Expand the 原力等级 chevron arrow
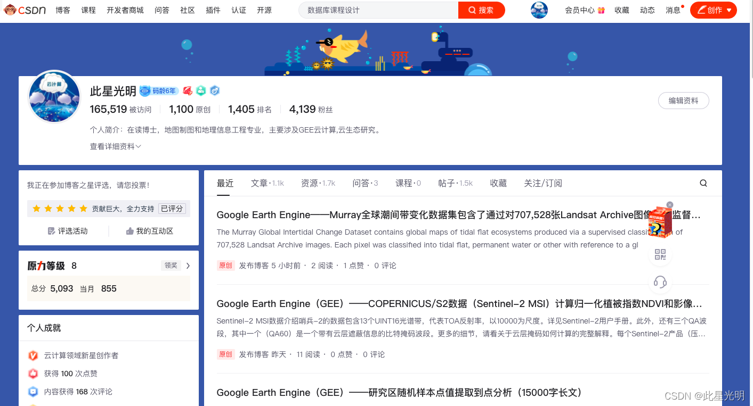This screenshot has width=753, height=406. point(188,266)
